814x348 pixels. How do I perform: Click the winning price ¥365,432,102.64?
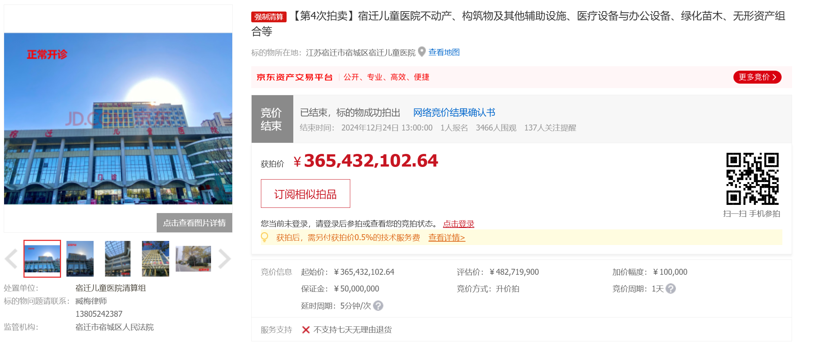click(366, 161)
